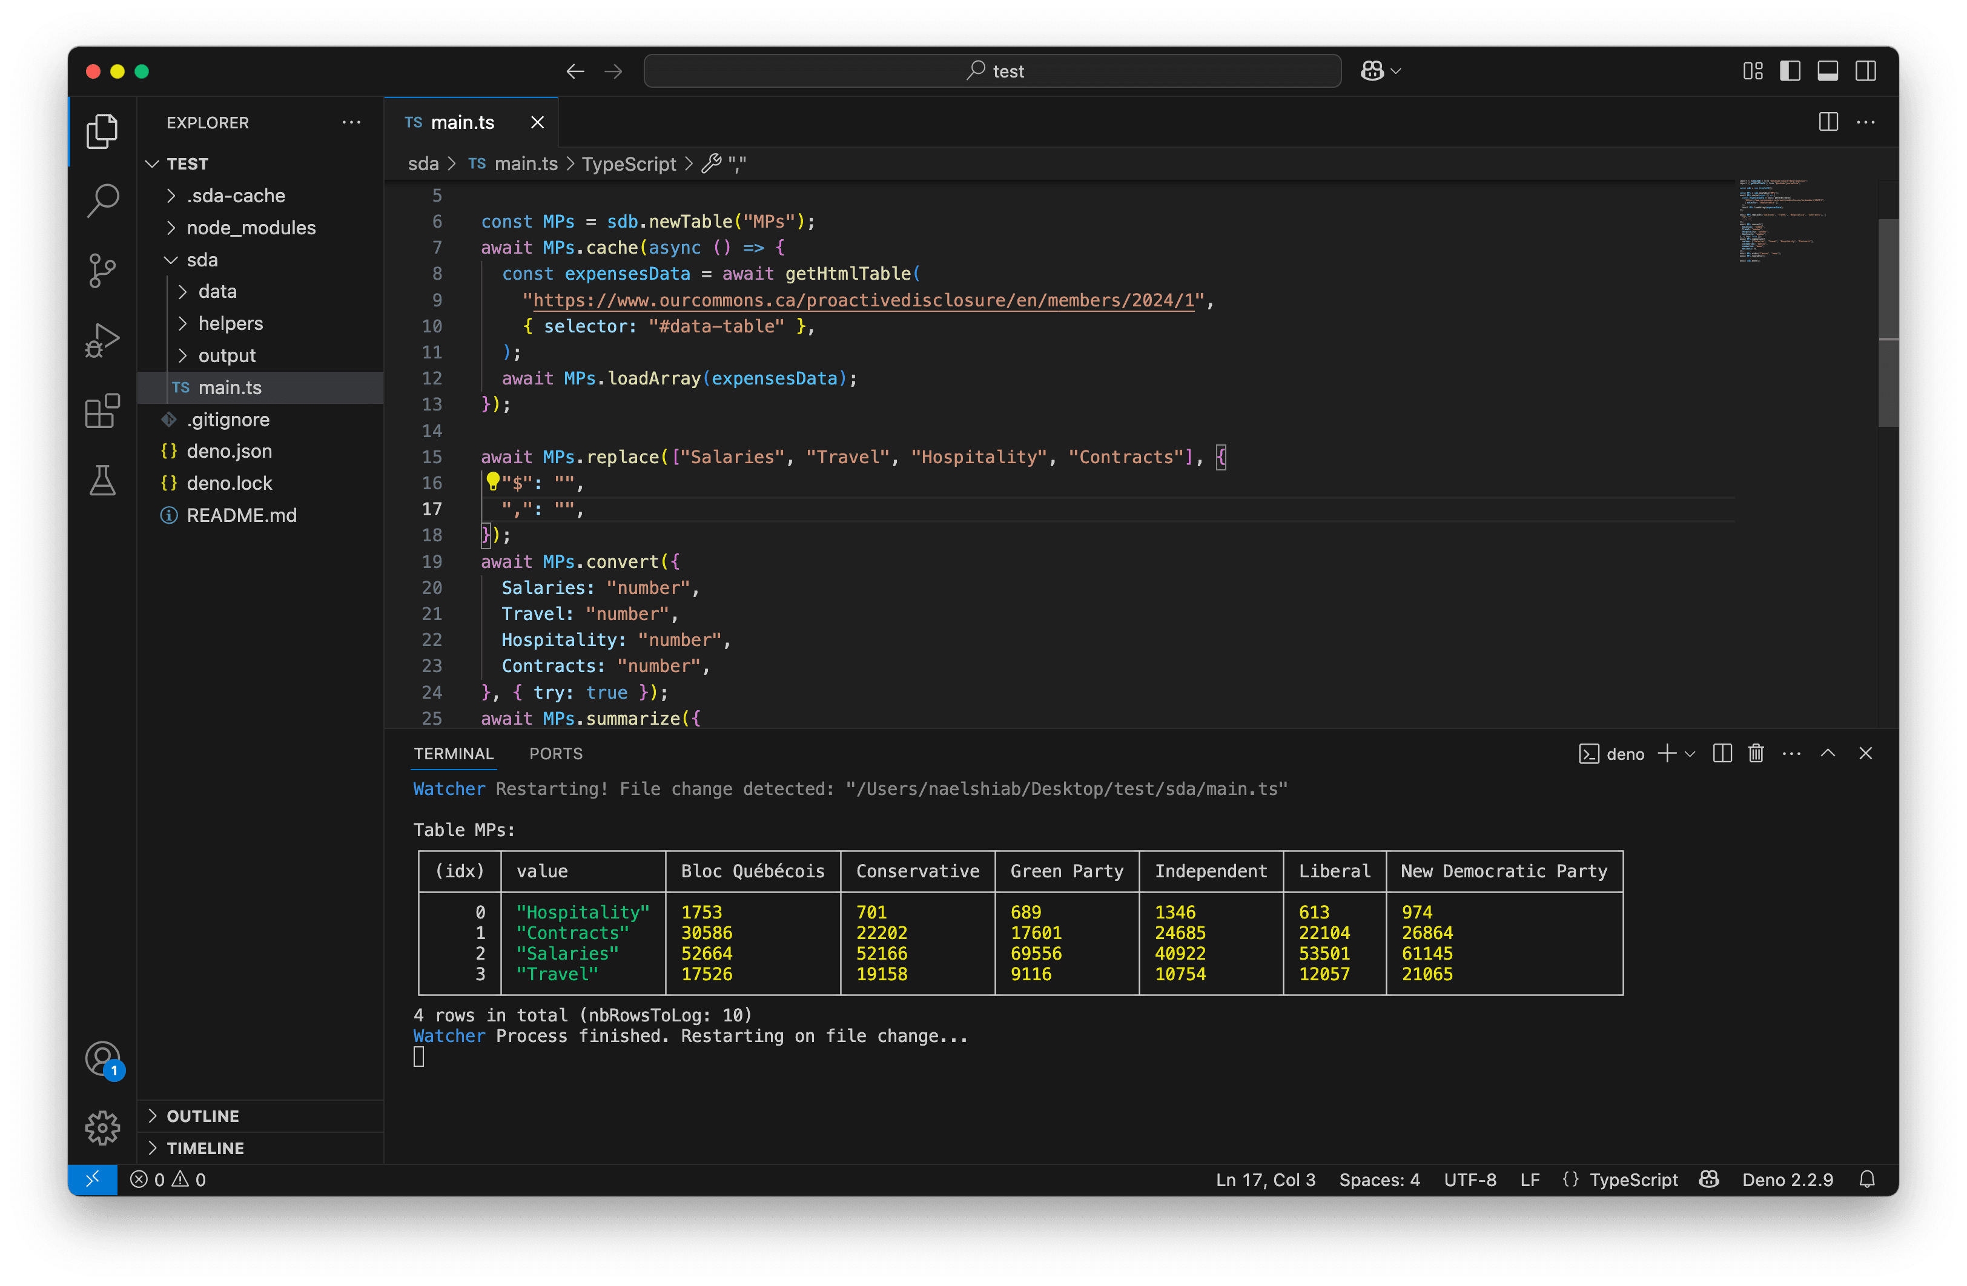Click the Spaces: 4 indentation setting

coord(1380,1179)
